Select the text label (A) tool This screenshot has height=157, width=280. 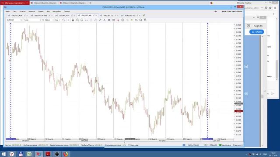pos(105,20)
